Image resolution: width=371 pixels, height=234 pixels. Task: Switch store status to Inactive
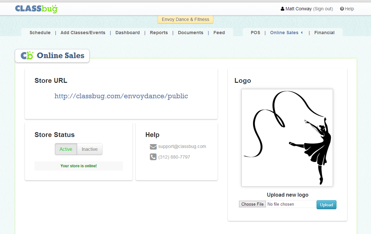(90, 149)
